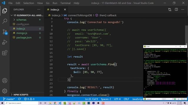The width and height of the screenshot is (188, 105).
Task: Close the index.js editor tab
Action: [65, 10]
